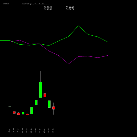This screenshot has width=137, height=137.
Task: Click the red candle above the 27 Apr label
Action: [45, 95]
